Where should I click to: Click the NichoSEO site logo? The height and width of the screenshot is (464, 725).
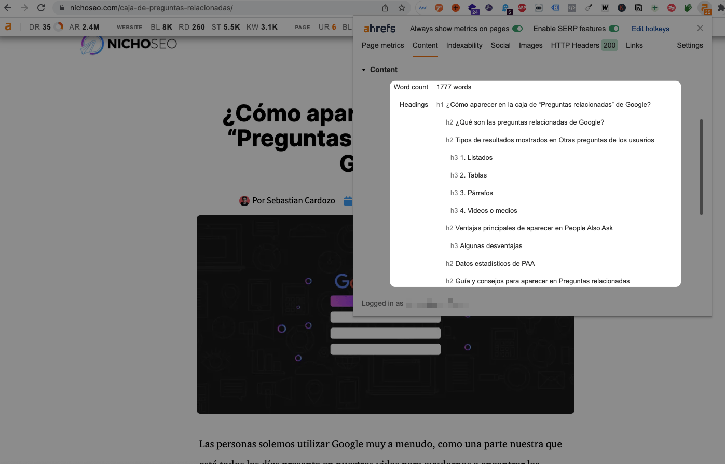pos(129,44)
